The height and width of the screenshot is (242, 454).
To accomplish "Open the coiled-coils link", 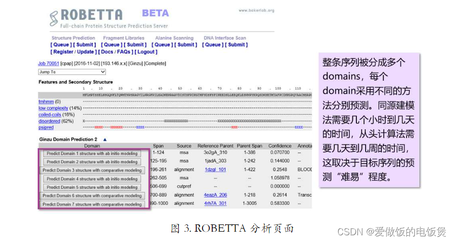I will [50, 114].
